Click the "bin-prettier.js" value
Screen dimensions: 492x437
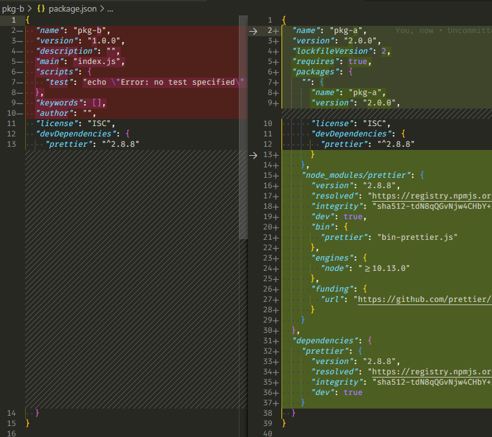[417, 237]
